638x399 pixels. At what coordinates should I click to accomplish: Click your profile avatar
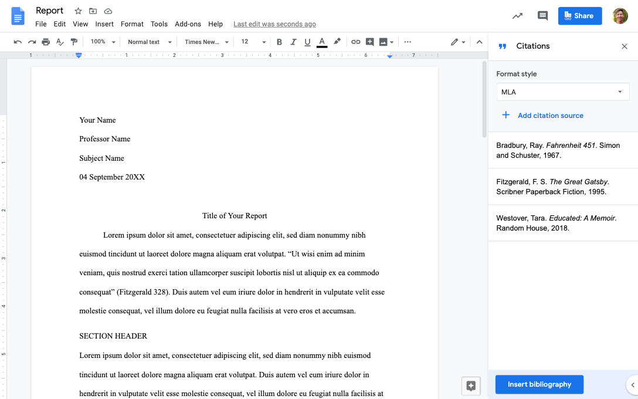coord(620,16)
